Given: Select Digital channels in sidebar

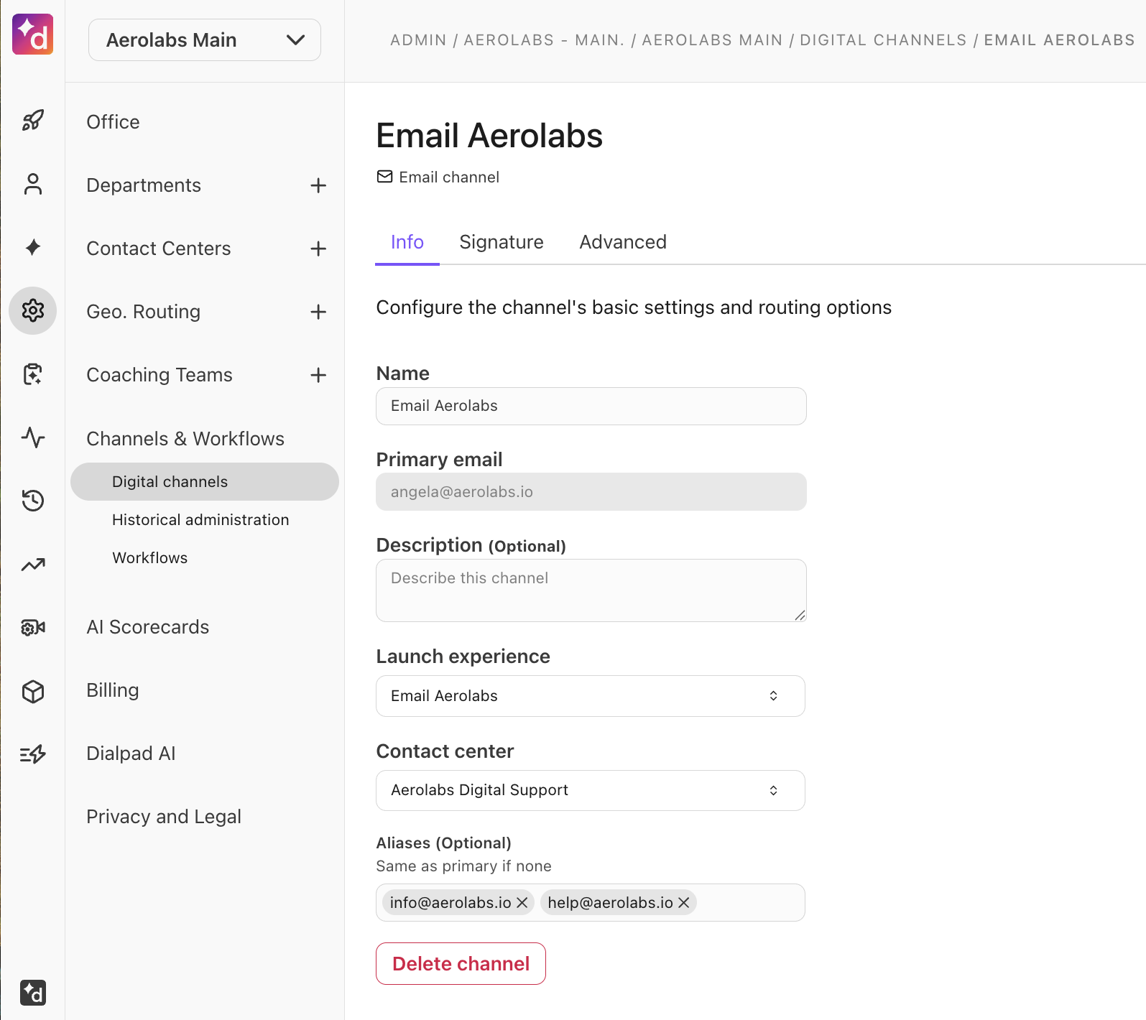Looking at the screenshot, I should (x=205, y=482).
